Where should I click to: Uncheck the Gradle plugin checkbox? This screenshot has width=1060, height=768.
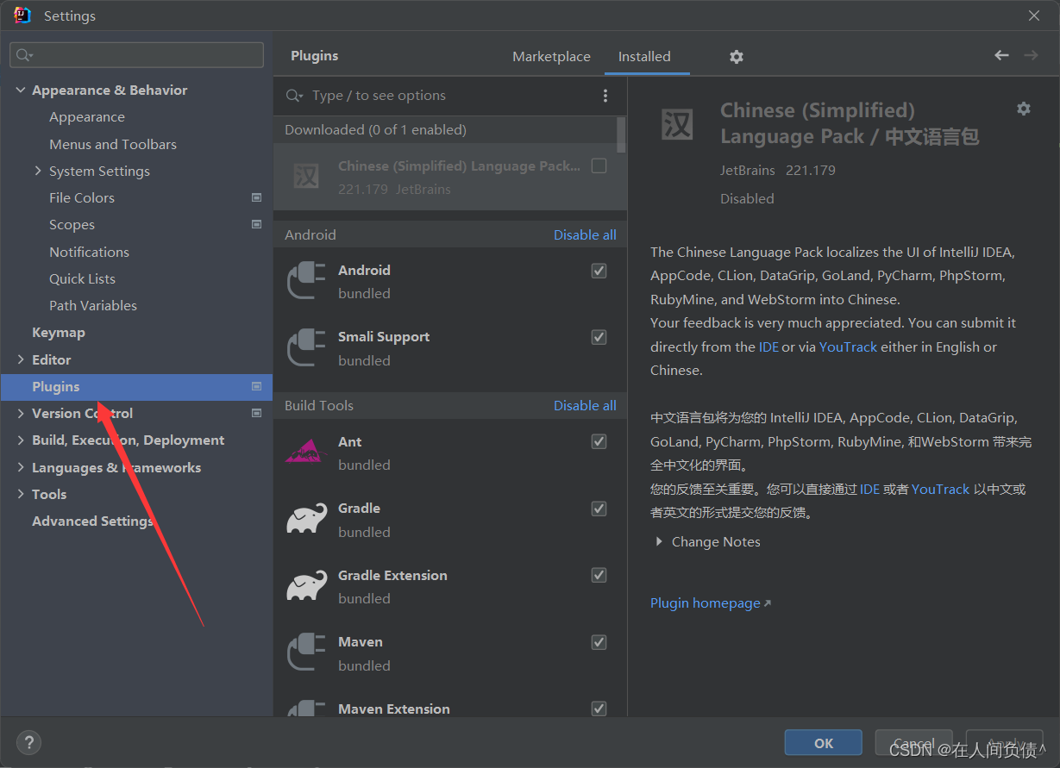coord(599,509)
